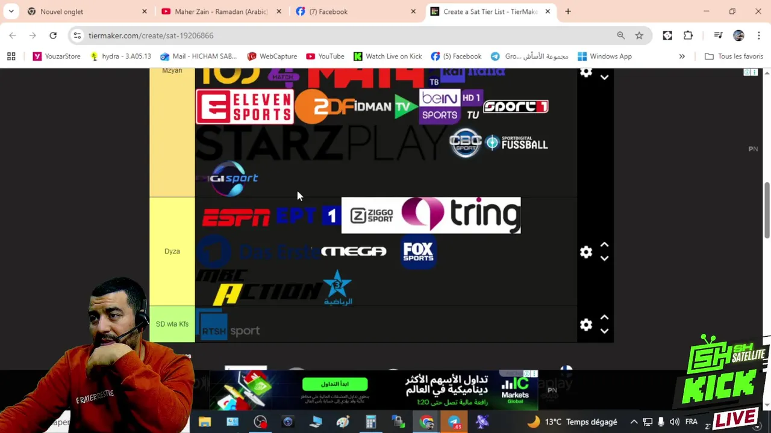Image resolution: width=771 pixels, height=433 pixels.
Task: View site information icon in address bar
Action: [x=77, y=35]
